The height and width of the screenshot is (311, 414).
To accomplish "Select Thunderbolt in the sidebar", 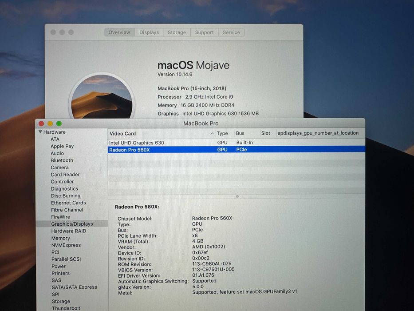I will (66, 308).
